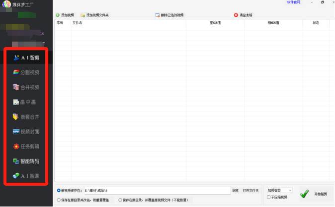The image size is (335, 207).
Task: Select 保存在原目录并改名 radio option
Action: 59,200
